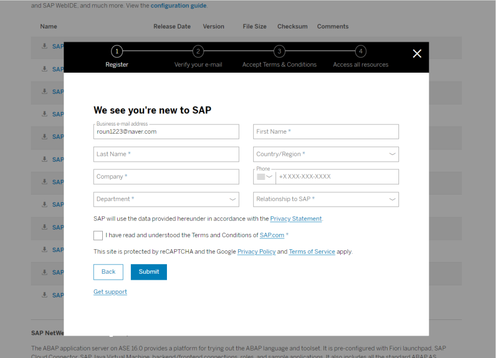This screenshot has width=496, height=358.
Task: Click the File Size column header
Action: [255, 27]
